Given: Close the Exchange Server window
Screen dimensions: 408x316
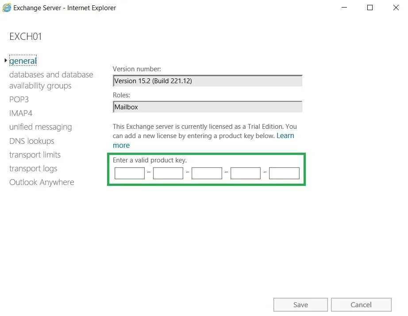Looking at the screenshot, I should click(396, 8).
